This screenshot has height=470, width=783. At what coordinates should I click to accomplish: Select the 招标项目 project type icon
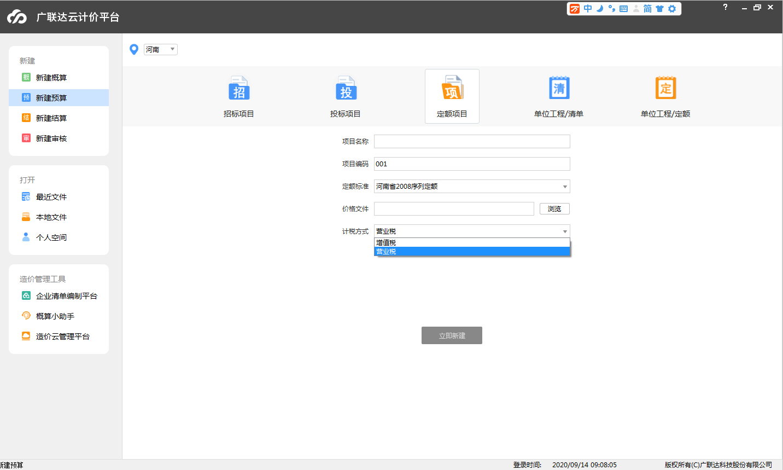(x=239, y=88)
